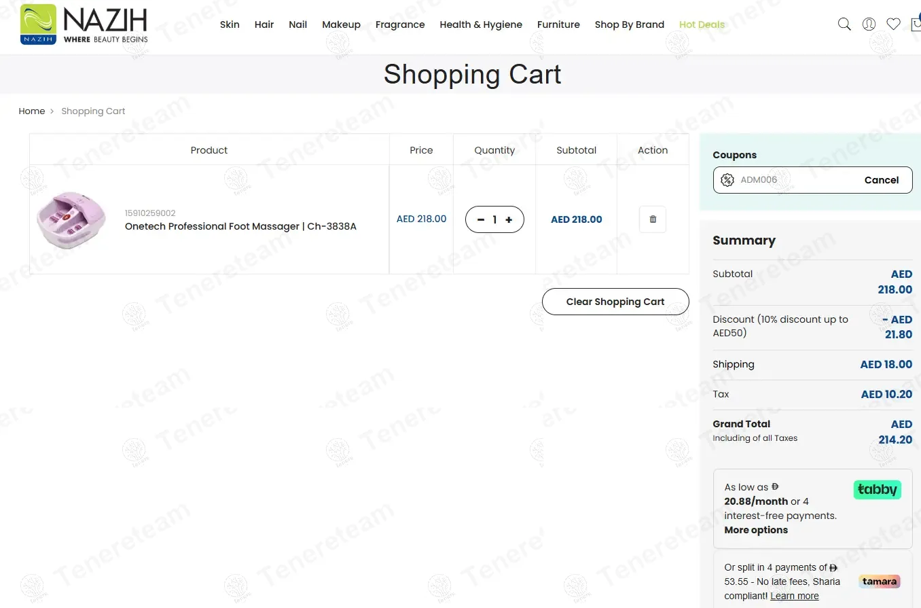Screen dimensions: 921x608
Task: Click the Grand Total amount 214.20
Action: tap(895, 440)
